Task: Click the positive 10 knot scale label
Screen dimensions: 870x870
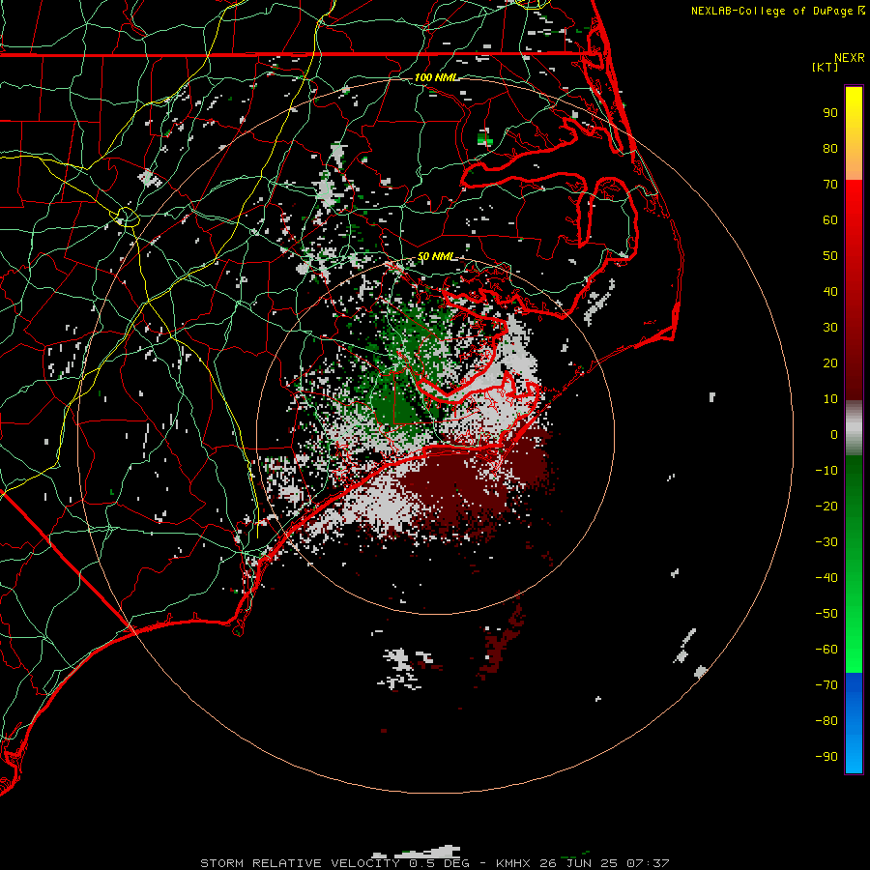Action: [x=830, y=399]
